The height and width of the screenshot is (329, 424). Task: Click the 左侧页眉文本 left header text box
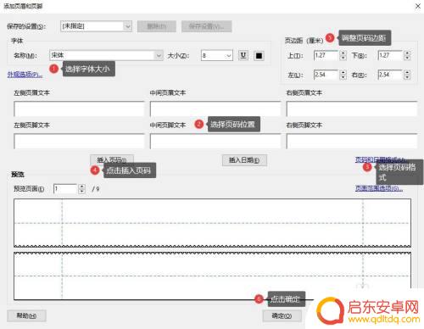pos(79,109)
